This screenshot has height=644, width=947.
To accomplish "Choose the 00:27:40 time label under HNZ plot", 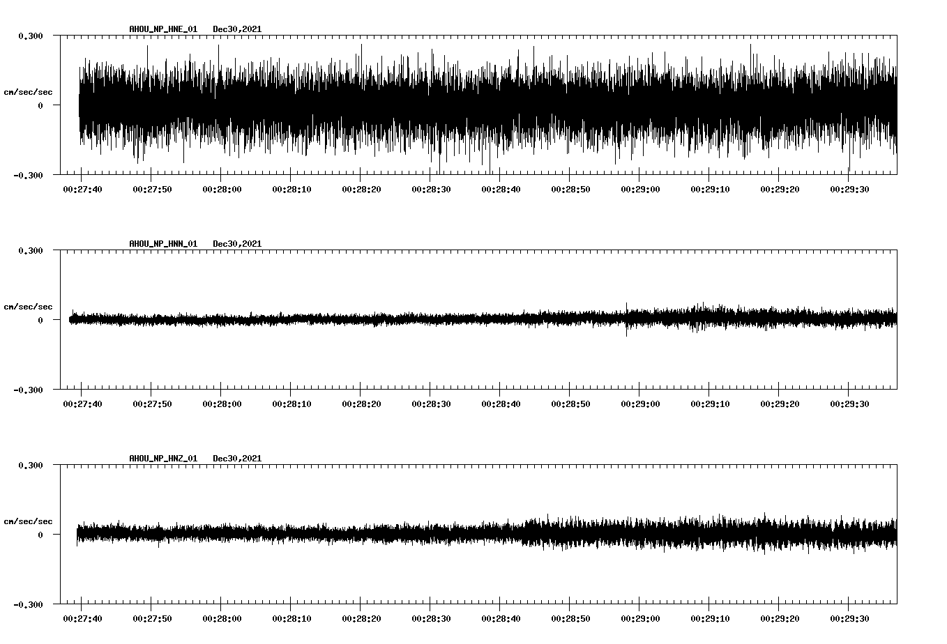I will 82,618.
